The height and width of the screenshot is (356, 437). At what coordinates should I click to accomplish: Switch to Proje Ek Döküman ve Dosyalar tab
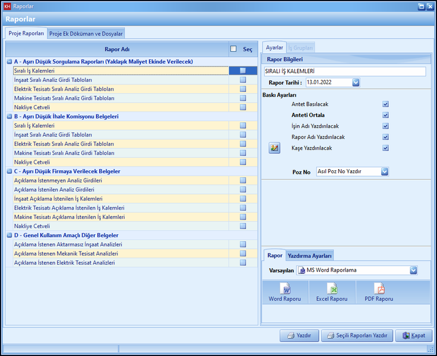point(86,34)
